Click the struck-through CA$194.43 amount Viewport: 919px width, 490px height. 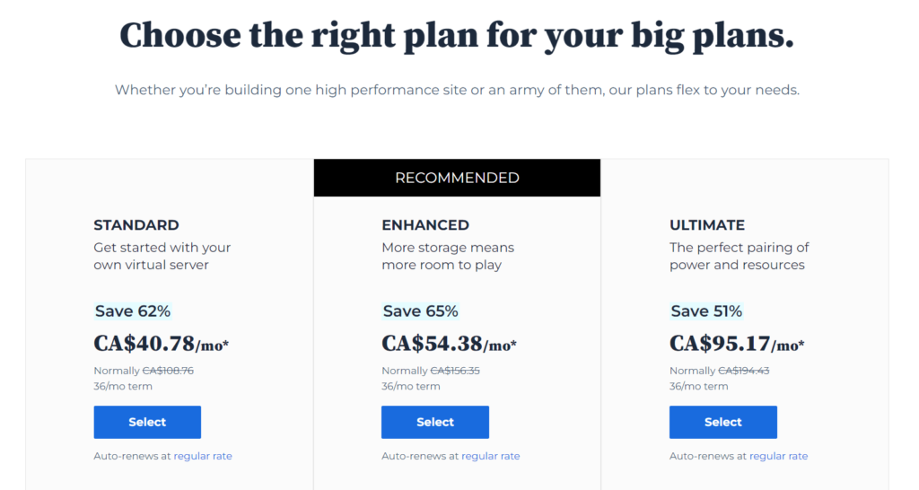tap(744, 371)
